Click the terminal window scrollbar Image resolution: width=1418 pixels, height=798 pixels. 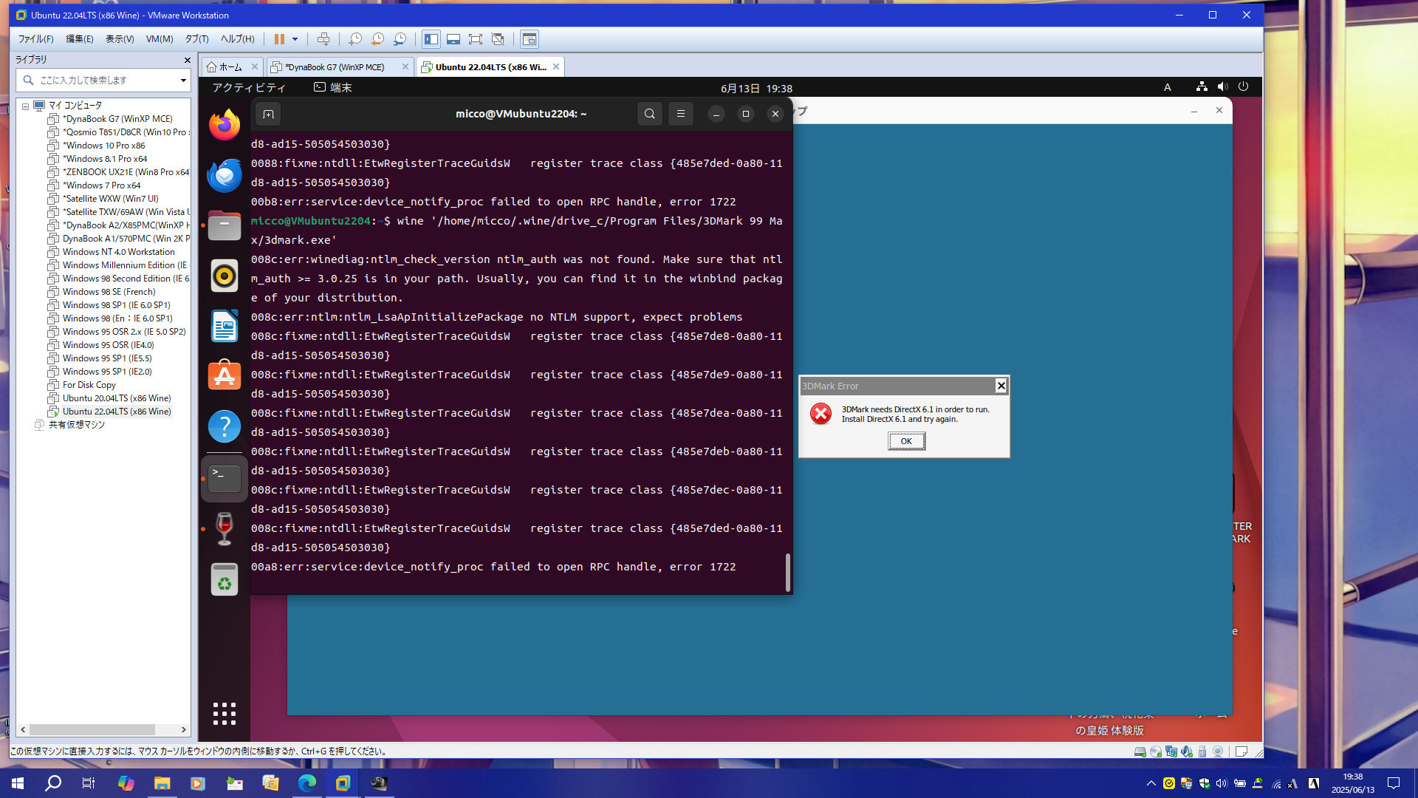787,572
